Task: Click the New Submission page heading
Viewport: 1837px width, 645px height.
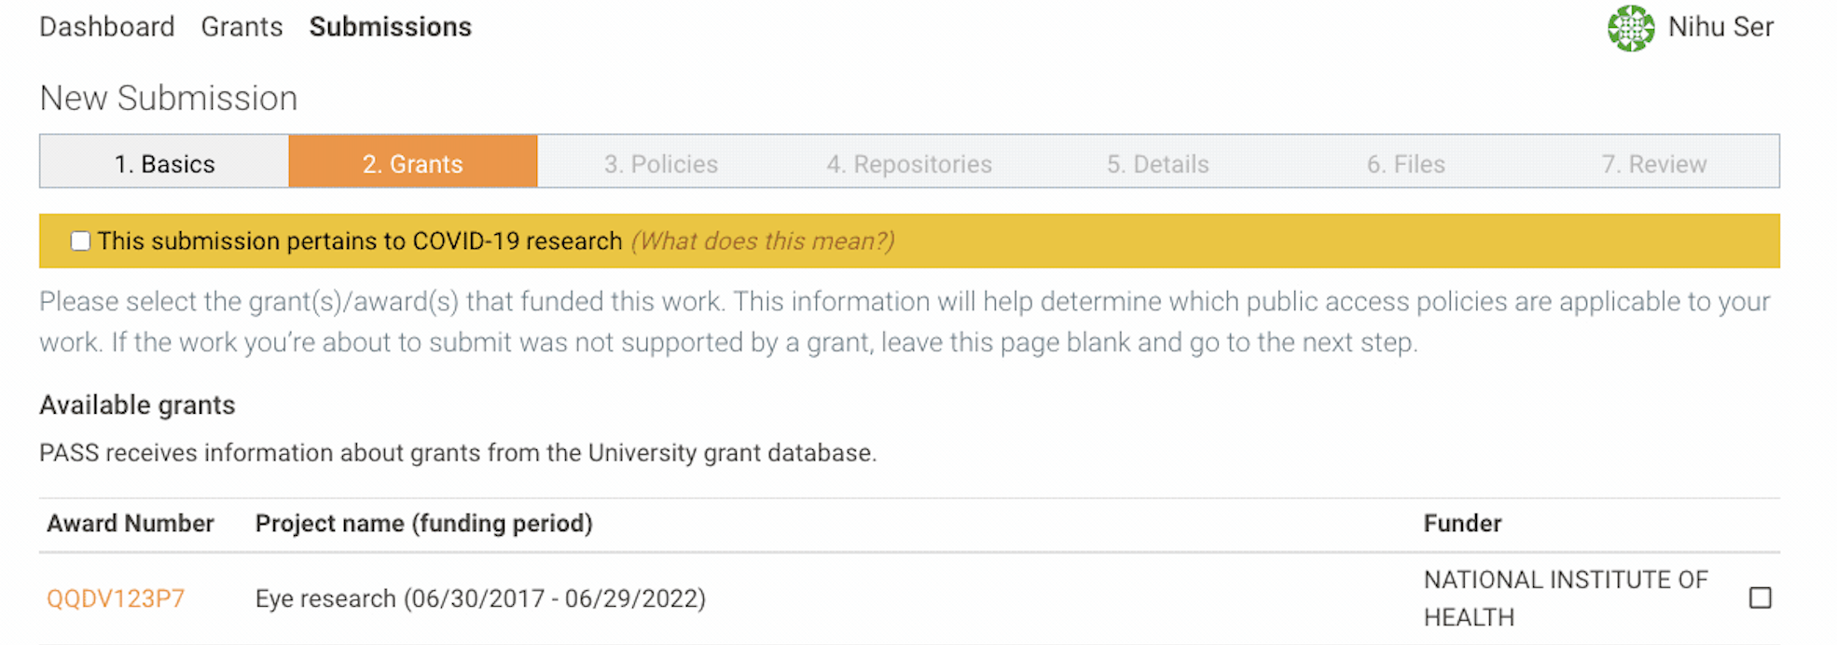Action: (169, 97)
